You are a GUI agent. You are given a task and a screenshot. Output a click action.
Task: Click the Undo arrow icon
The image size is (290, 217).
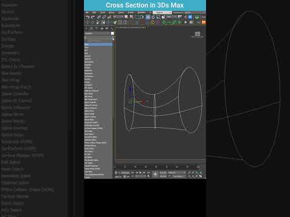(88, 17)
